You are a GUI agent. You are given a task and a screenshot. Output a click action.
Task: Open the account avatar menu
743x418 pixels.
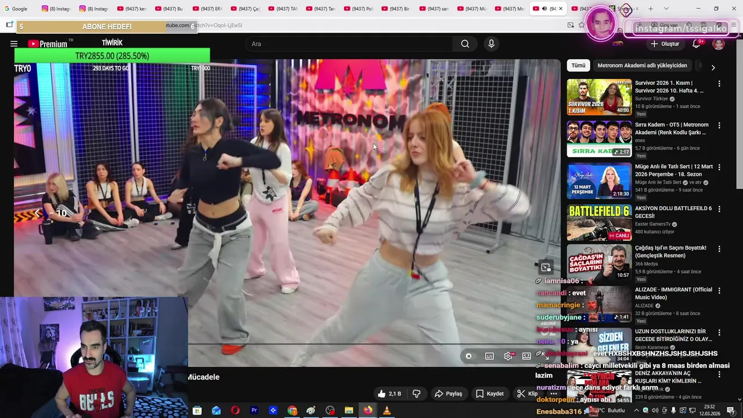pos(719,44)
